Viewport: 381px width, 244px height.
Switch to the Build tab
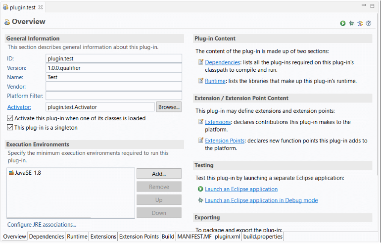coord(168,237)
